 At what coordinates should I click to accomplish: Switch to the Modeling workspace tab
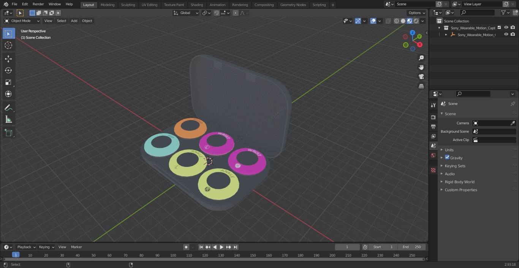pyautogui.click(x=108, y=5)
